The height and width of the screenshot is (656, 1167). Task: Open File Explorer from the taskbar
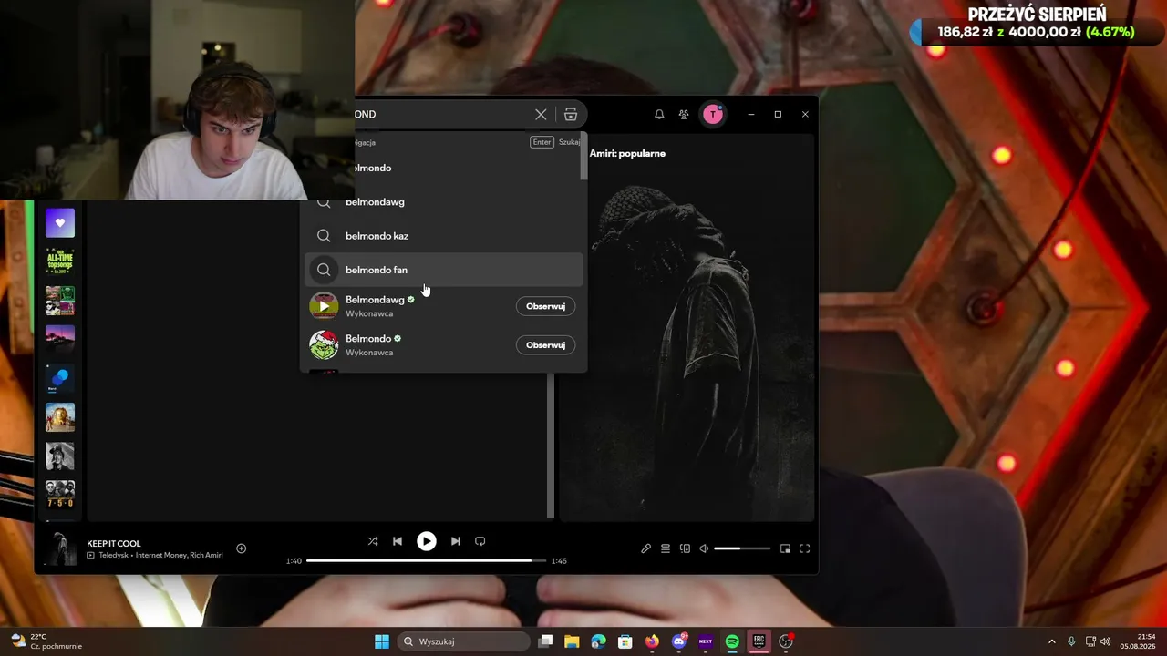[572, 641]
